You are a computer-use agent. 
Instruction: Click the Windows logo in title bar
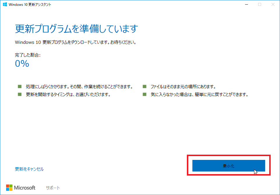click(5, 4)
